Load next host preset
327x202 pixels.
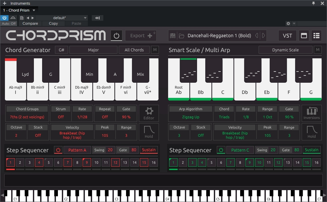tap(33, 18)
